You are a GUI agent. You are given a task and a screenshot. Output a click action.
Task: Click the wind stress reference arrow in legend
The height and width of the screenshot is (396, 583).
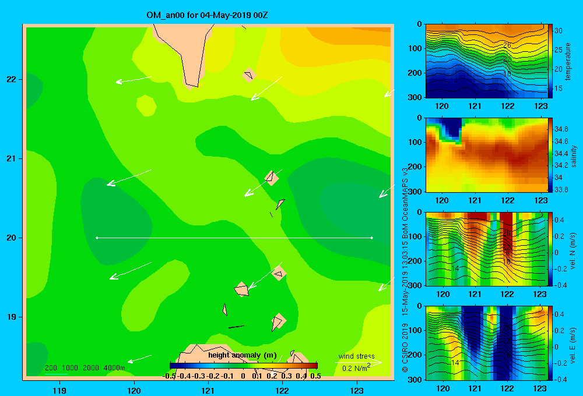click(x=359, y=362)
